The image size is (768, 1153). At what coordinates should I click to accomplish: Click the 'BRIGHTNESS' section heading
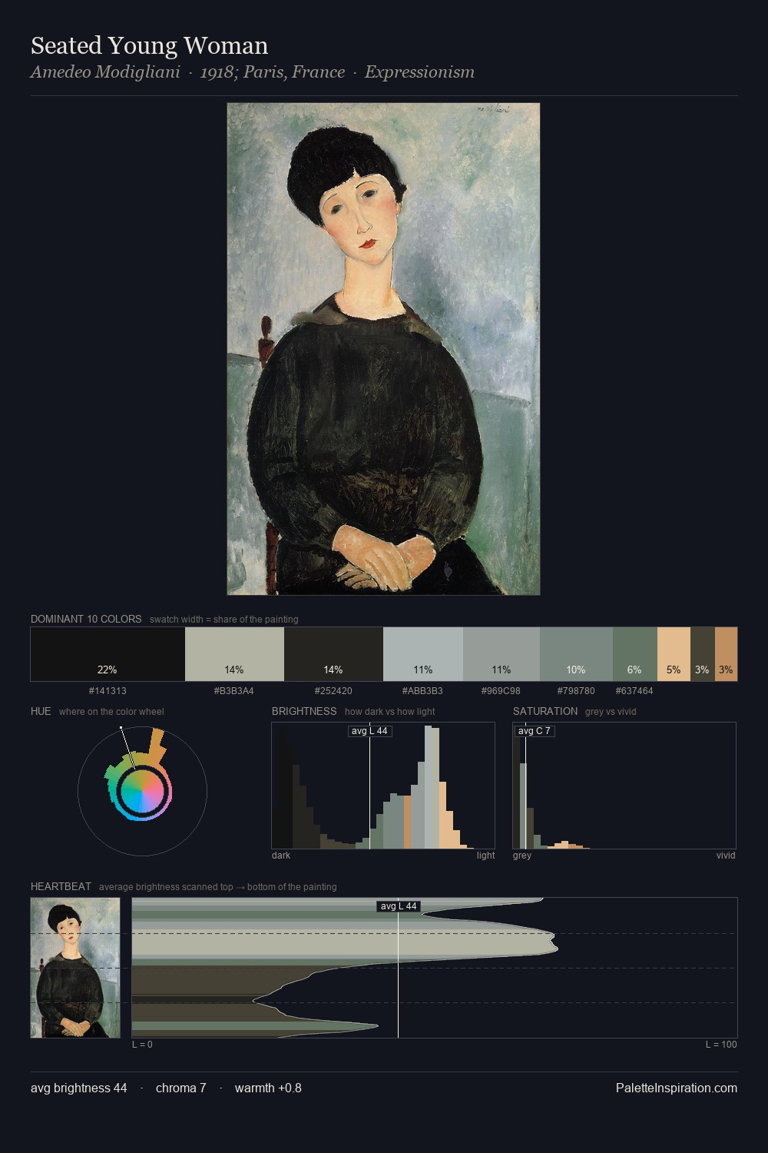(x=304, y=711)
